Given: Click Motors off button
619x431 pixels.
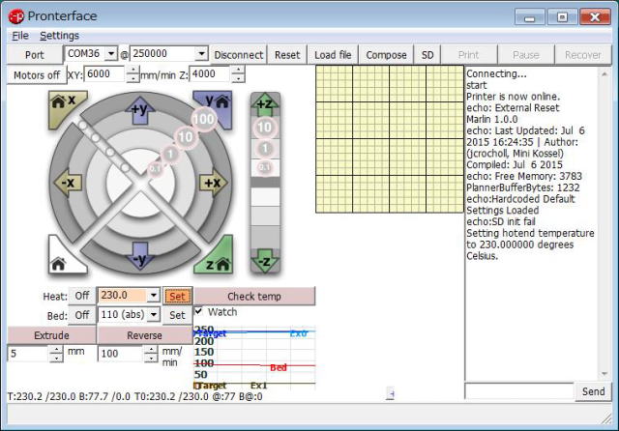Looking at the screenshot, I should pos(37,75).
